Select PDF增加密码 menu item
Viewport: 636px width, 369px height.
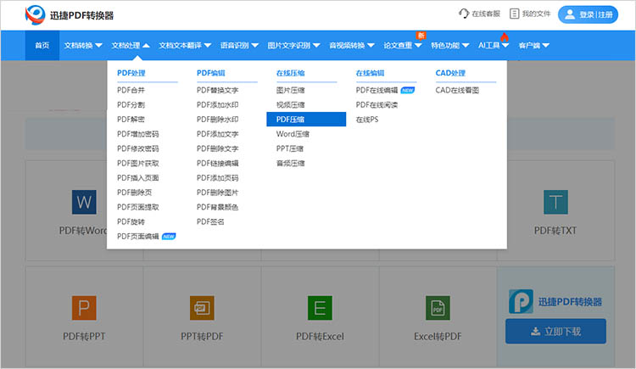pos(138,134)
